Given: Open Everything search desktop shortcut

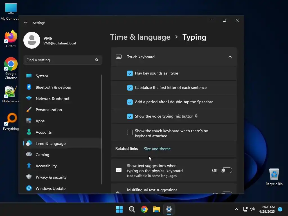Looking at the screenshot, I should tap(11, 121).
